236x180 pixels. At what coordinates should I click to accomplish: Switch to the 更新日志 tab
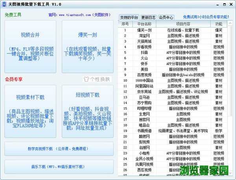point(148,17)
